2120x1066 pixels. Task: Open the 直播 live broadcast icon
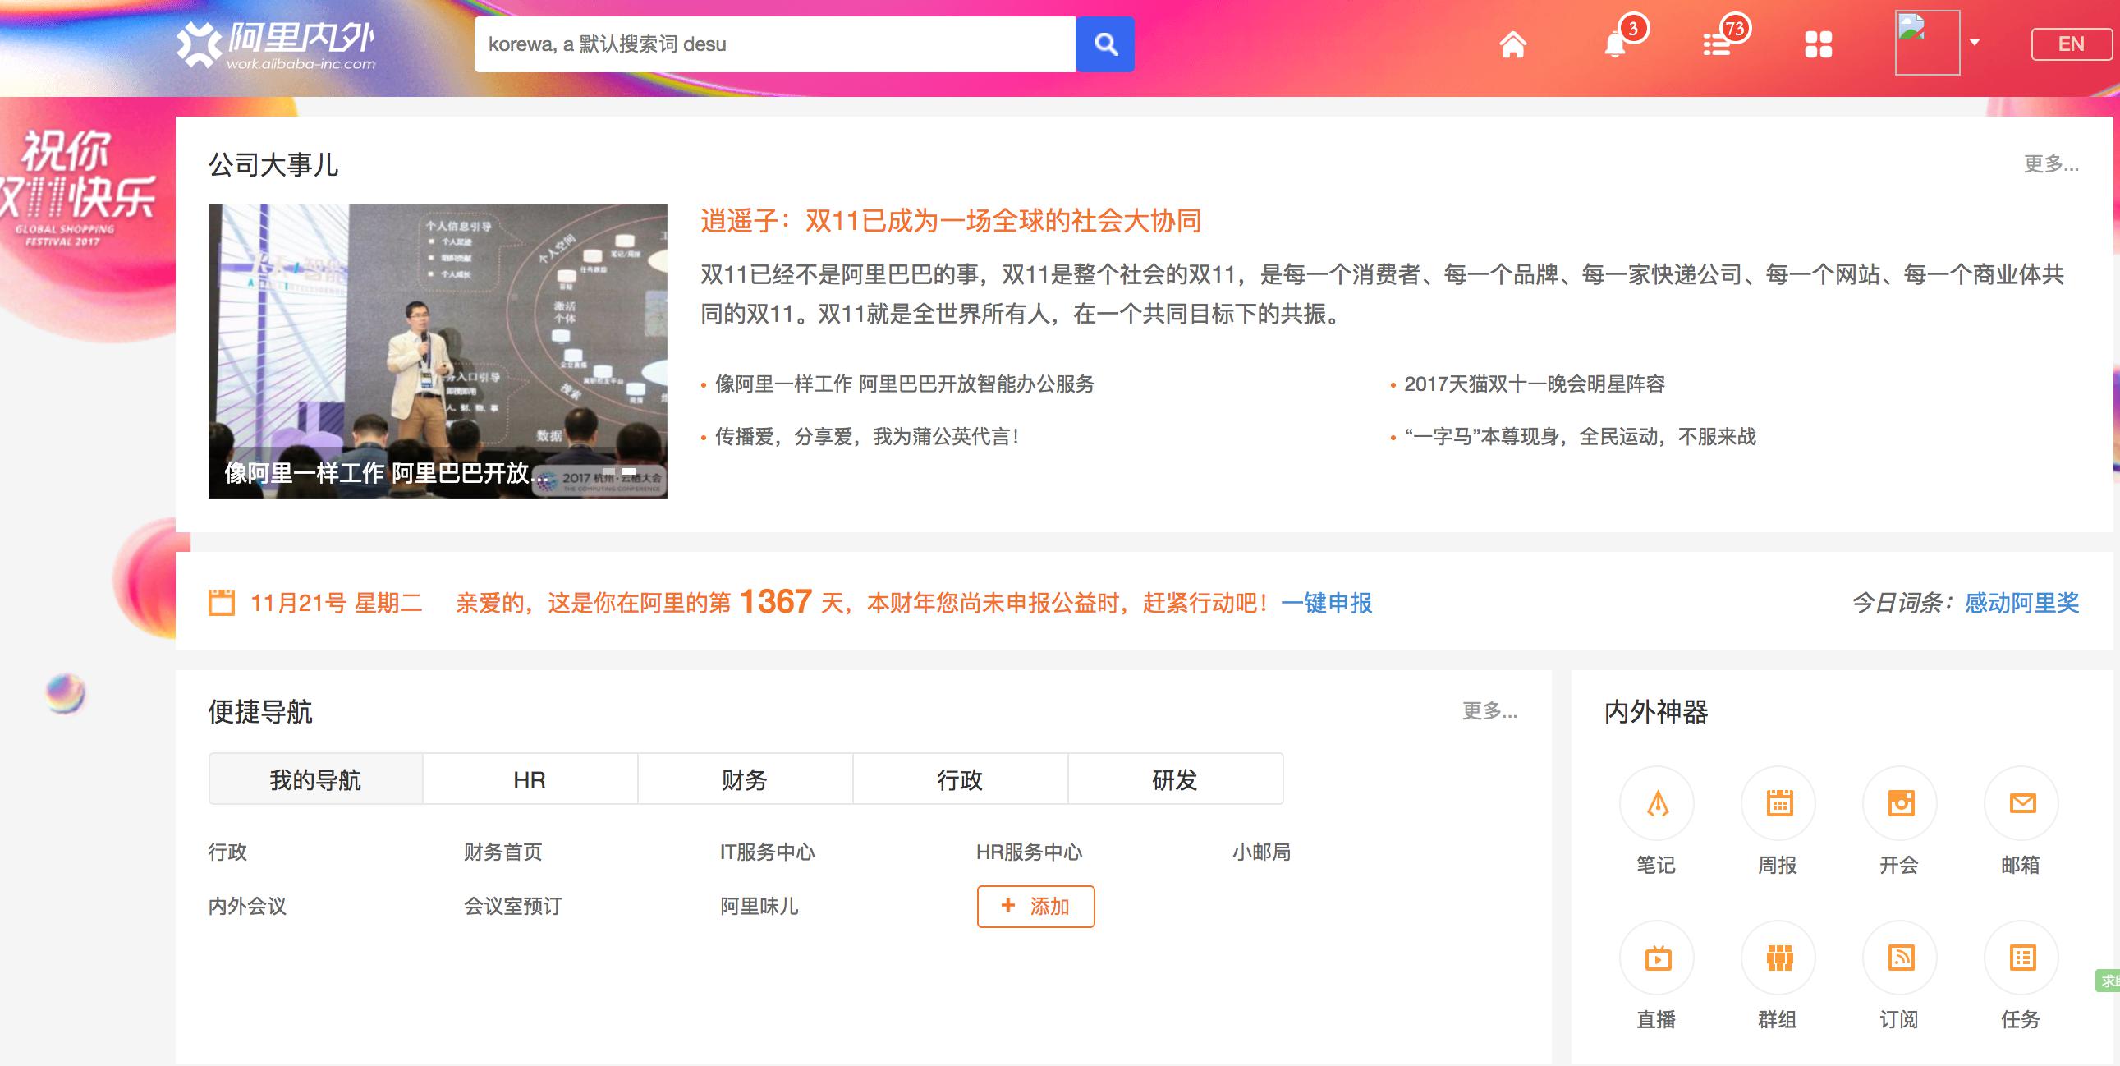click(x=1657, y=958)
